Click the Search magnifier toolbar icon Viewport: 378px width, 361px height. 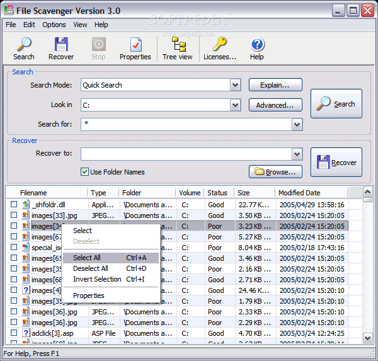click(x=24, y=44)
